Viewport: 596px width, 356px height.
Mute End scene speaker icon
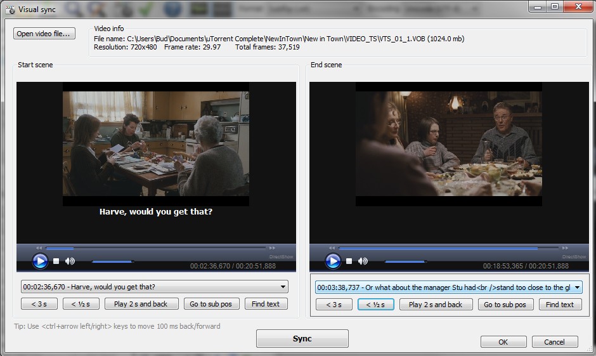[363, 261]
